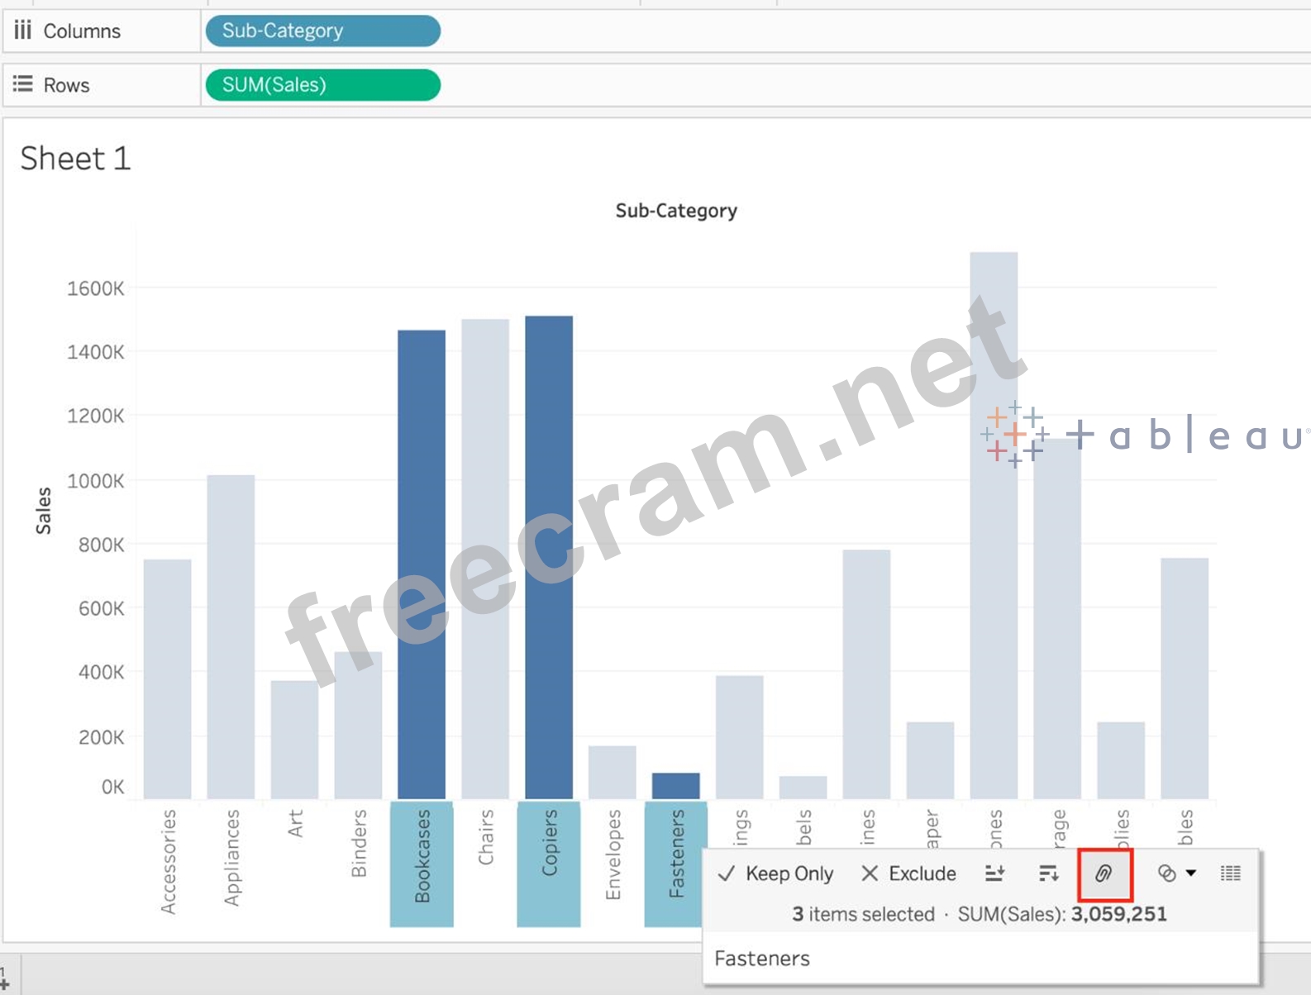The height and width of the screenshot is (995, 1311).
Task: Click the sort ascending icon in tooltip
Action: pos(994,874)
